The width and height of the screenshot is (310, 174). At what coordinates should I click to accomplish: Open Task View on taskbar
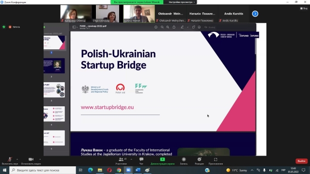[x=80, y=170]
